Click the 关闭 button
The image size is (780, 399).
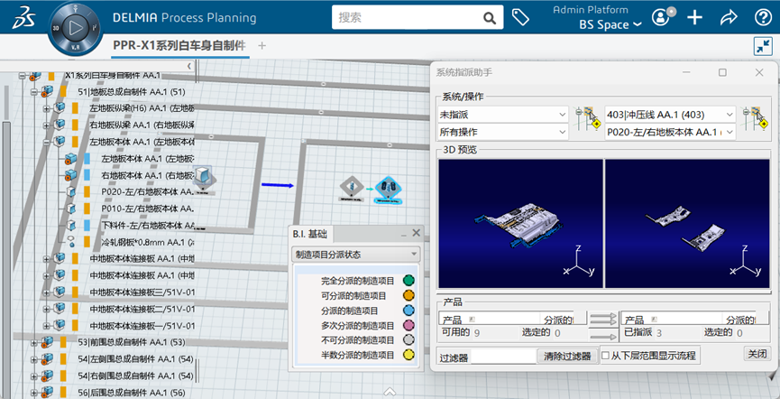757,354
